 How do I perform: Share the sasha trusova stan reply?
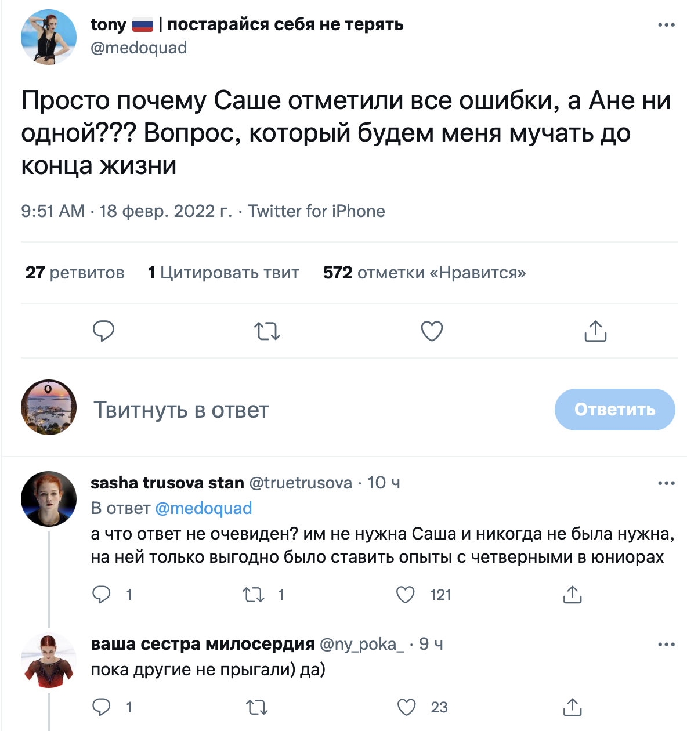572,595
